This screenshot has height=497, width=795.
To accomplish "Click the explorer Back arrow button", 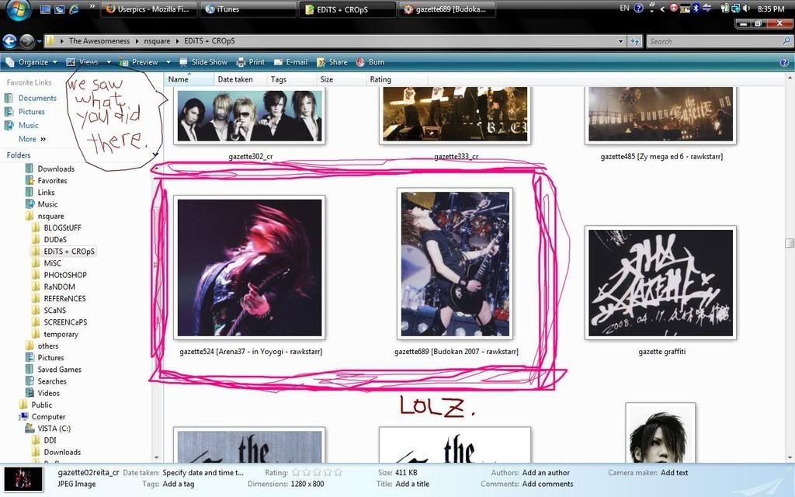I will click(10, 41).
